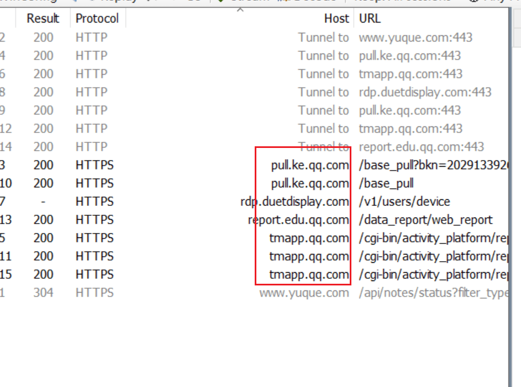Select the 304 result code cell
Screen dimensions: 521x387
43,293
